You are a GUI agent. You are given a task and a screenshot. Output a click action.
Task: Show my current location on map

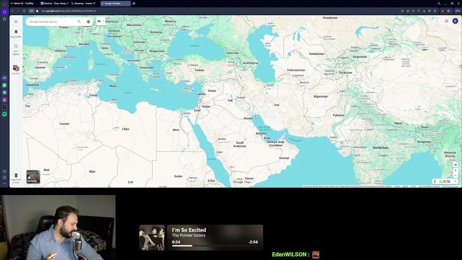point(456,165)
